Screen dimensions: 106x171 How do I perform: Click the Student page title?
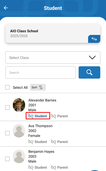53,8
